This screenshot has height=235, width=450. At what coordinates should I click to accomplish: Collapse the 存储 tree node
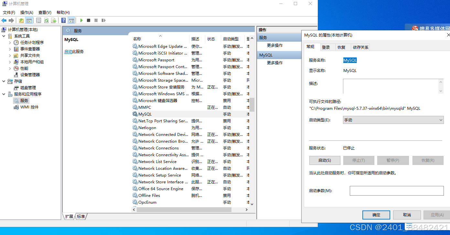point(4,81)
